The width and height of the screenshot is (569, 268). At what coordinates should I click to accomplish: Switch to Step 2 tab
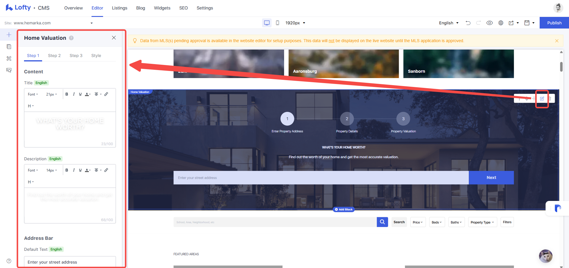(x=54, y=55)
